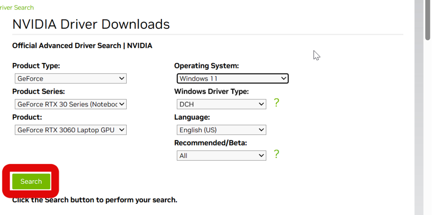This screenshot has width=432, height=215.
Task: Click the NVIDIA Driver Downloads heading
Action: point(91,24)
